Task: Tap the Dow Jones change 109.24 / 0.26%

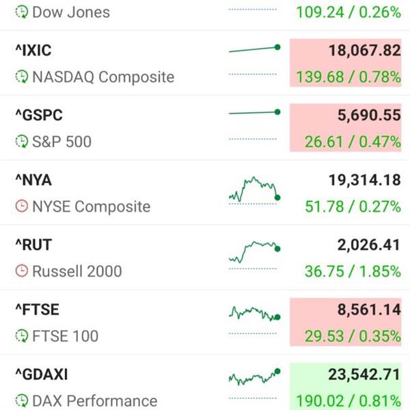Action: [348, 12]
